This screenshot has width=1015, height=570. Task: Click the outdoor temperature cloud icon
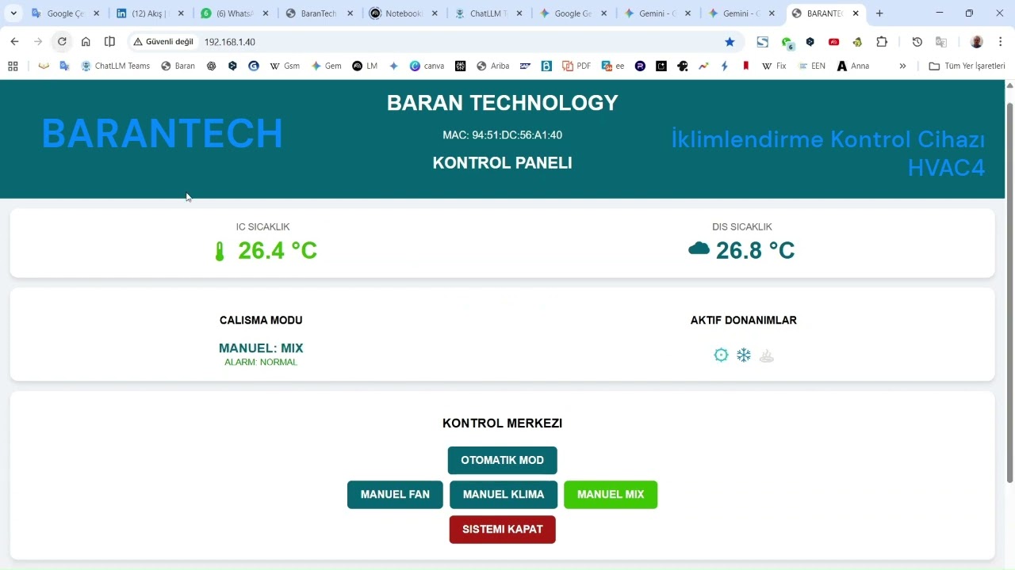699,249
